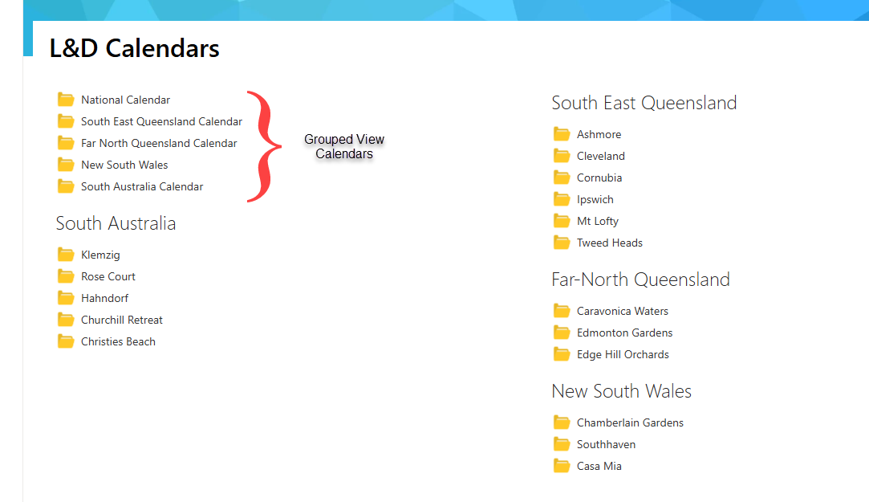Go to Edge Hill Orchards calendar
Screen dimensions: 869x502
tap(623, 354)
